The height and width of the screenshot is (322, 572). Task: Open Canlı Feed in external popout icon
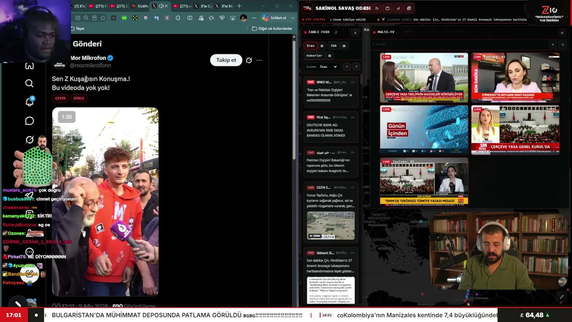(x=336, y=32)
